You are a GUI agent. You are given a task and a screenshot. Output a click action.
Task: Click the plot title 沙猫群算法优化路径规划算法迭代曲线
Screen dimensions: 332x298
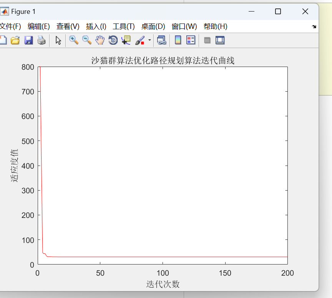tap(163, 60)
